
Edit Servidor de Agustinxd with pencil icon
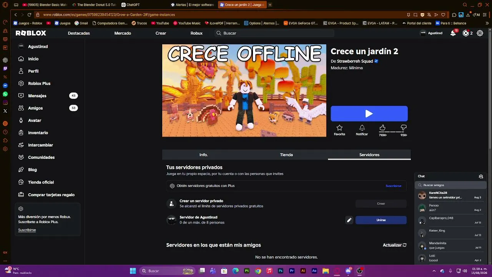(349, 220)
